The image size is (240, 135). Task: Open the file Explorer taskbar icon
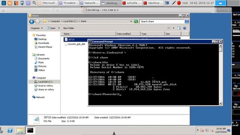click(20, 130)
